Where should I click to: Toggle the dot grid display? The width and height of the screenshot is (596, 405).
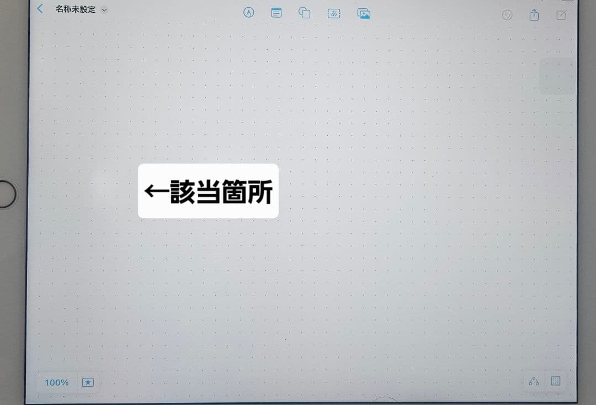[x=556, y=381]
